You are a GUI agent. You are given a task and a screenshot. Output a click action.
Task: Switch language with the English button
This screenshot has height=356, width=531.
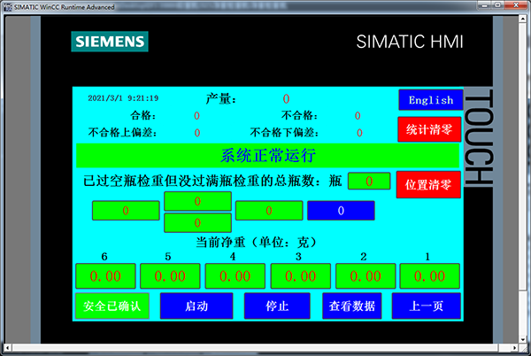(430, 100)
